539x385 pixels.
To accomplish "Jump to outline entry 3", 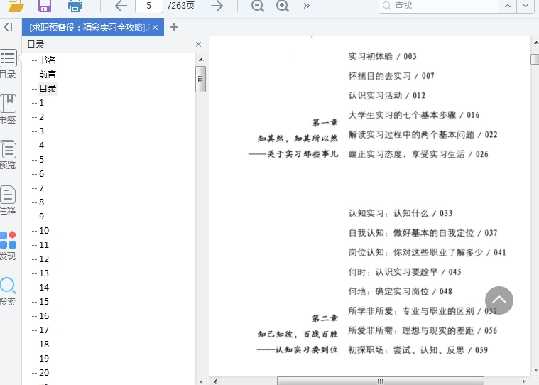I will (x=42, y=131).
